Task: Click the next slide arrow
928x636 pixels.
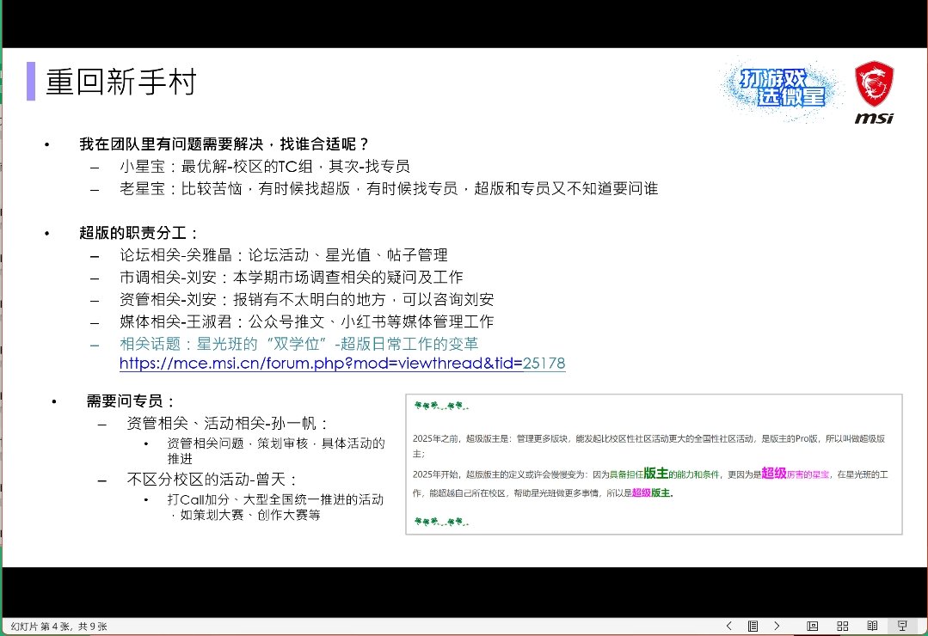Action: pos(776,626)
